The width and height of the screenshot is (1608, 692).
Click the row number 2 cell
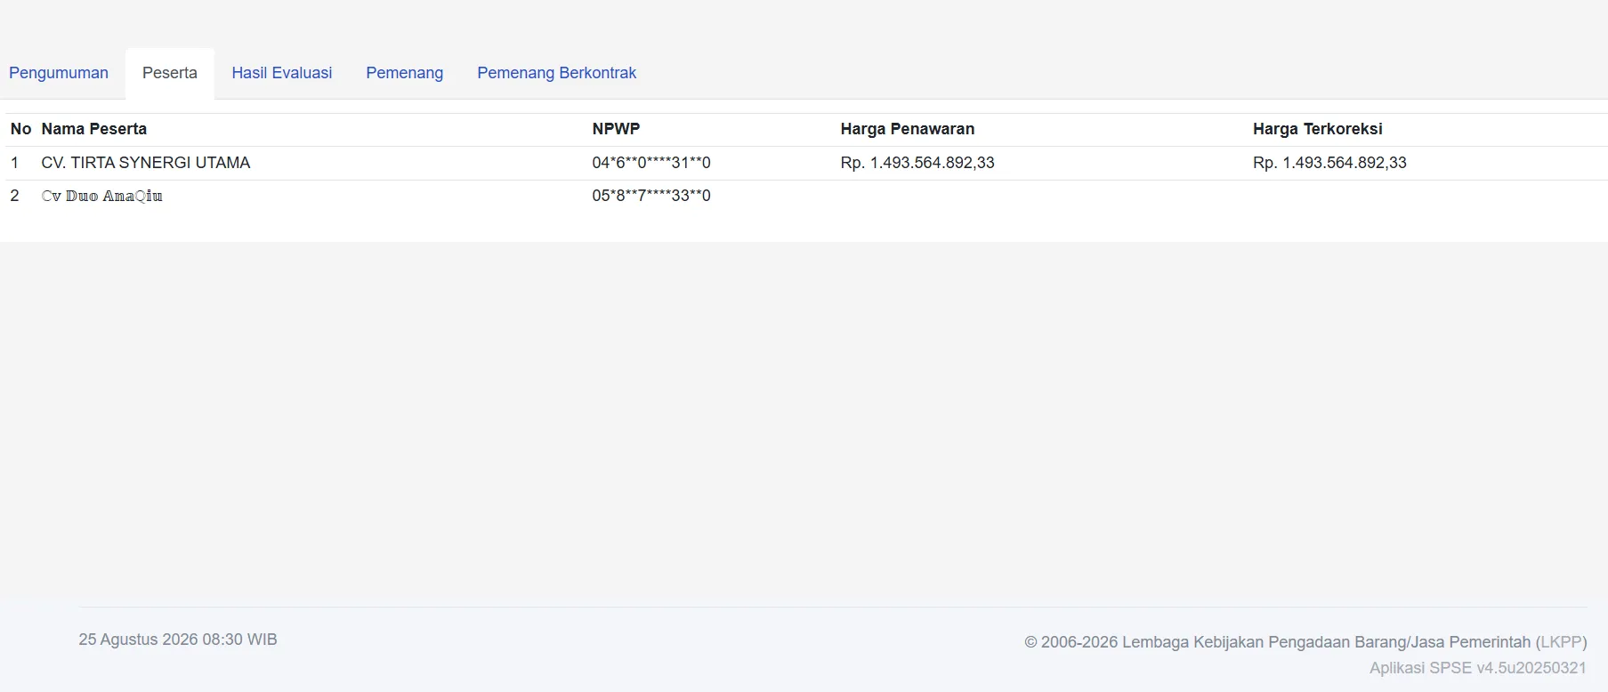click(x=14, y=196)
